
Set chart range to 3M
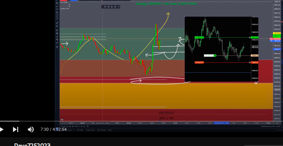(x=70, y=126)
